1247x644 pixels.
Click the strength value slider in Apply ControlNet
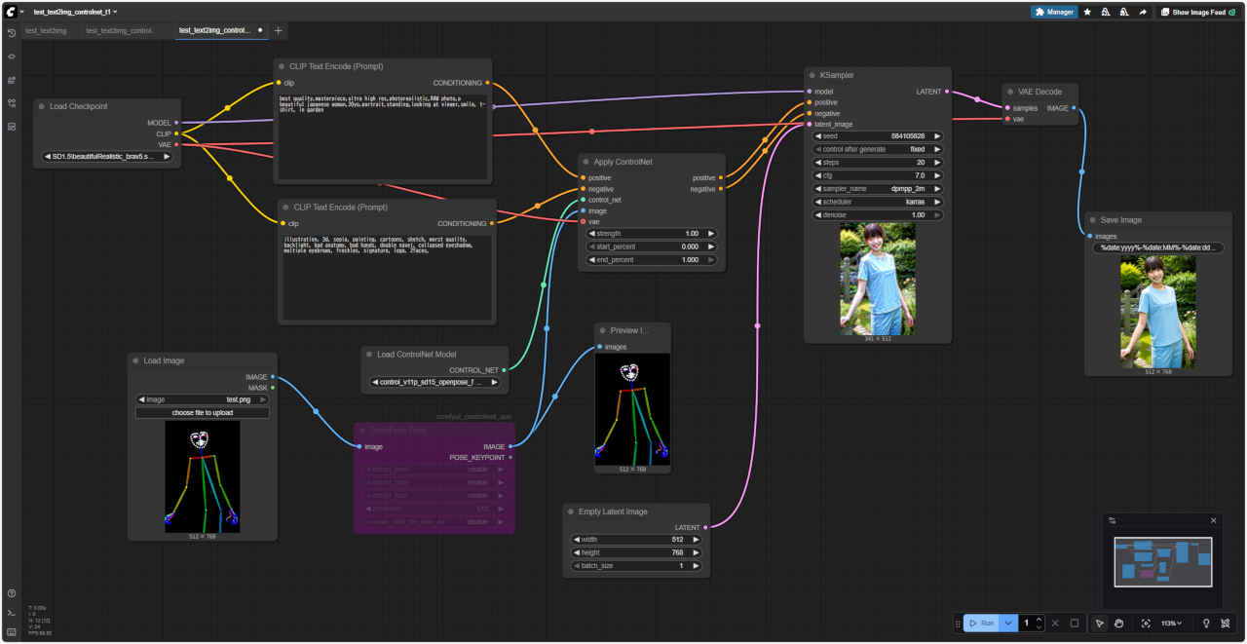pyautogui.click(x=652, y=234)
